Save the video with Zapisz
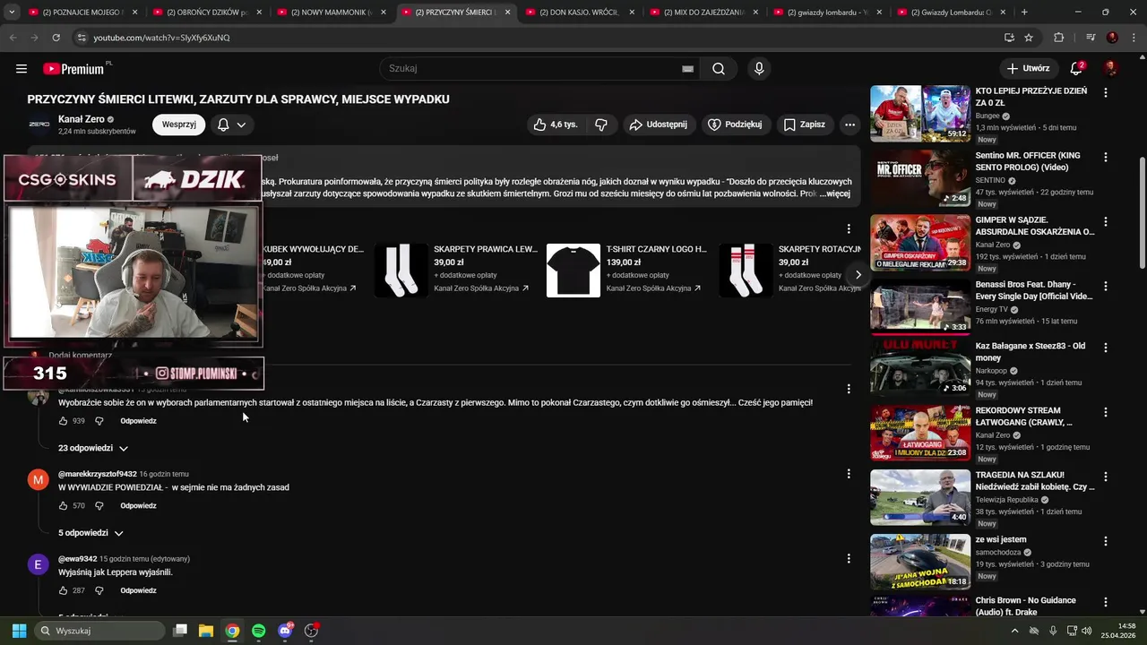1147x645 pixels. coord(805,125)
